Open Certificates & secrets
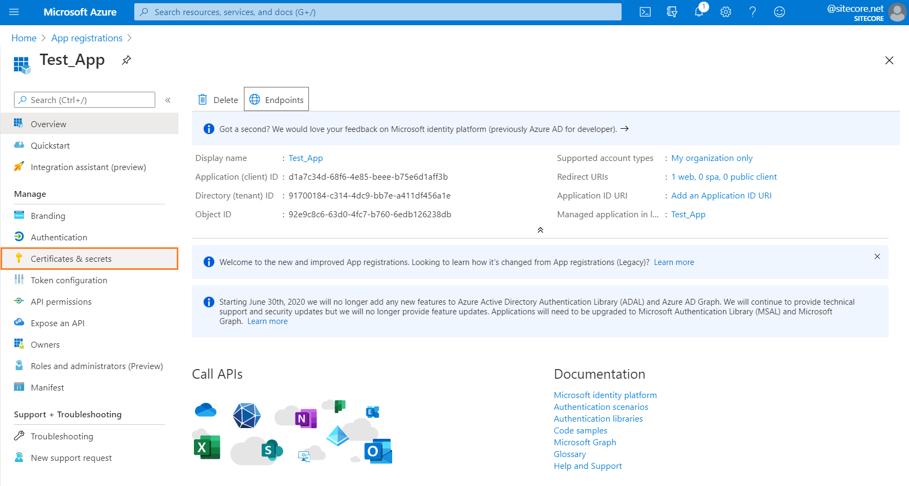 click(x=89, y=259)
